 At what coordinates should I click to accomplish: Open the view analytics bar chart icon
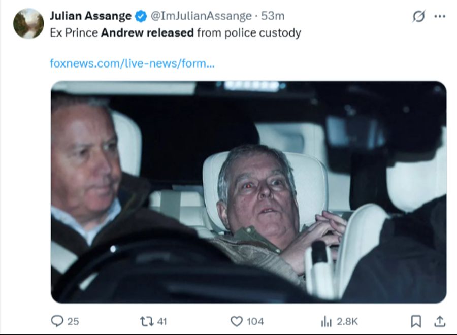tap(327, 321)
